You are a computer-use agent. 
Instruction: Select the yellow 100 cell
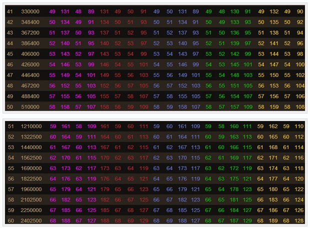pyautogui.click(x=300, y=64)
